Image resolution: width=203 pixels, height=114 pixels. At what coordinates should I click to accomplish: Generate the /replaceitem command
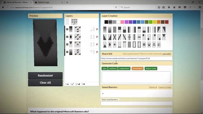click(124, 68)
